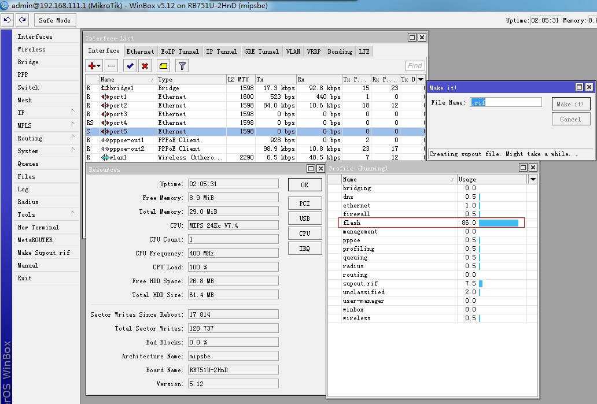Click the IRQ button in Resources

[x=304, y=249]
